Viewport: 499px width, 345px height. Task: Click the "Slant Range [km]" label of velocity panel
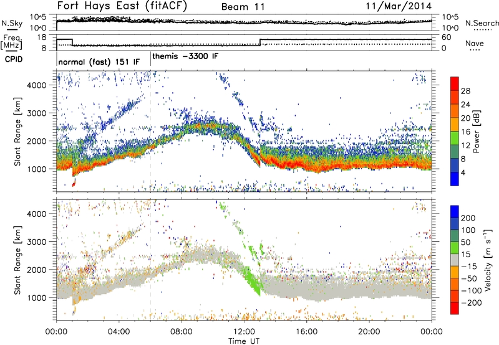pyautogui.click(x=17, y=260)
